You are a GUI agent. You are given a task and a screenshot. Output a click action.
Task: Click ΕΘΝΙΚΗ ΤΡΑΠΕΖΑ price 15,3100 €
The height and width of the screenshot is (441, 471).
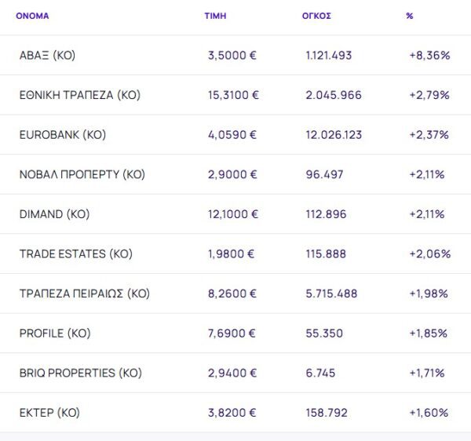[233, 95]
